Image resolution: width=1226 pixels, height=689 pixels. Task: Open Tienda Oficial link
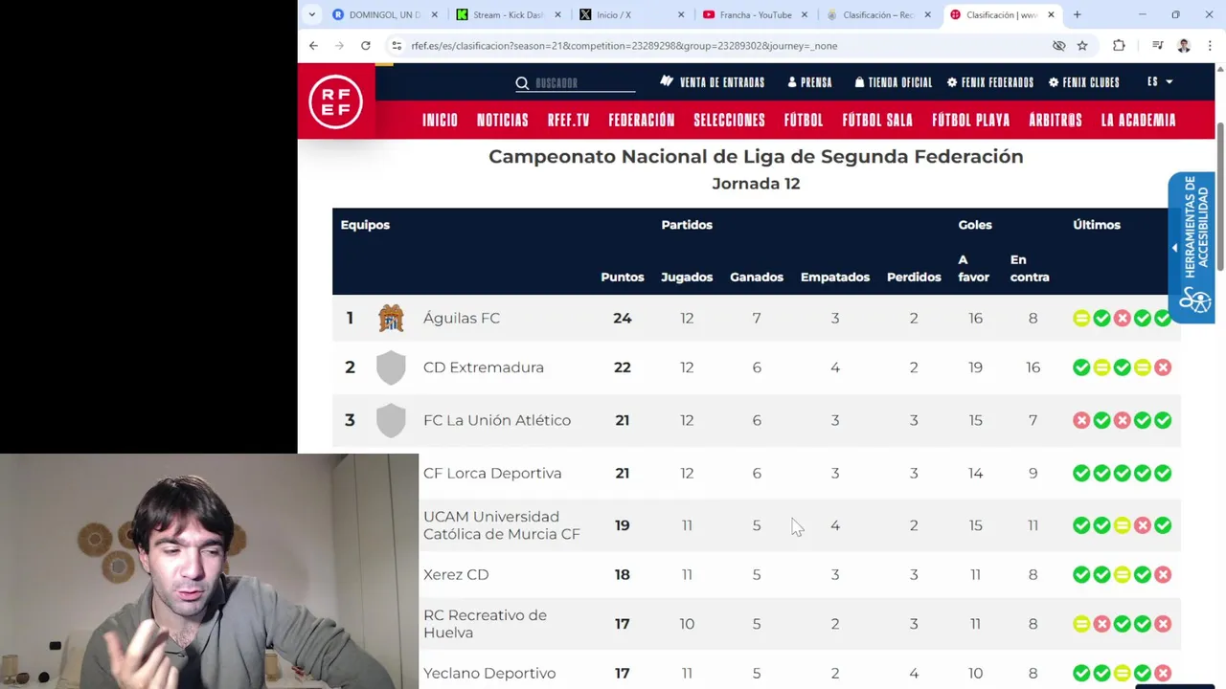click(x=894, y=82)
